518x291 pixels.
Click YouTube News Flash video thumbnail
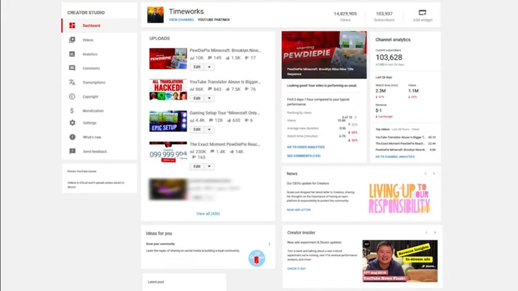click(x=400, y=261)
